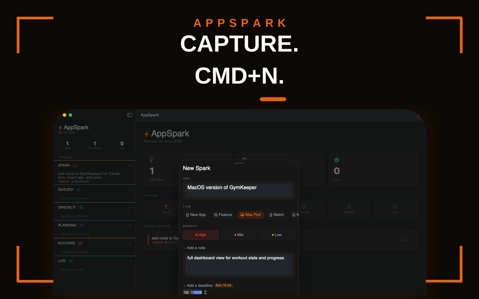Click the 'No ideas in Queued' text
This screenshot has width=479, height=299.
tap(75, 198)
